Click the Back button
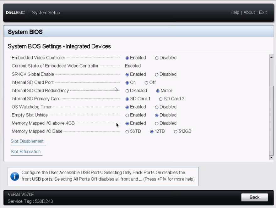276x208 pixels. [255, 197]
